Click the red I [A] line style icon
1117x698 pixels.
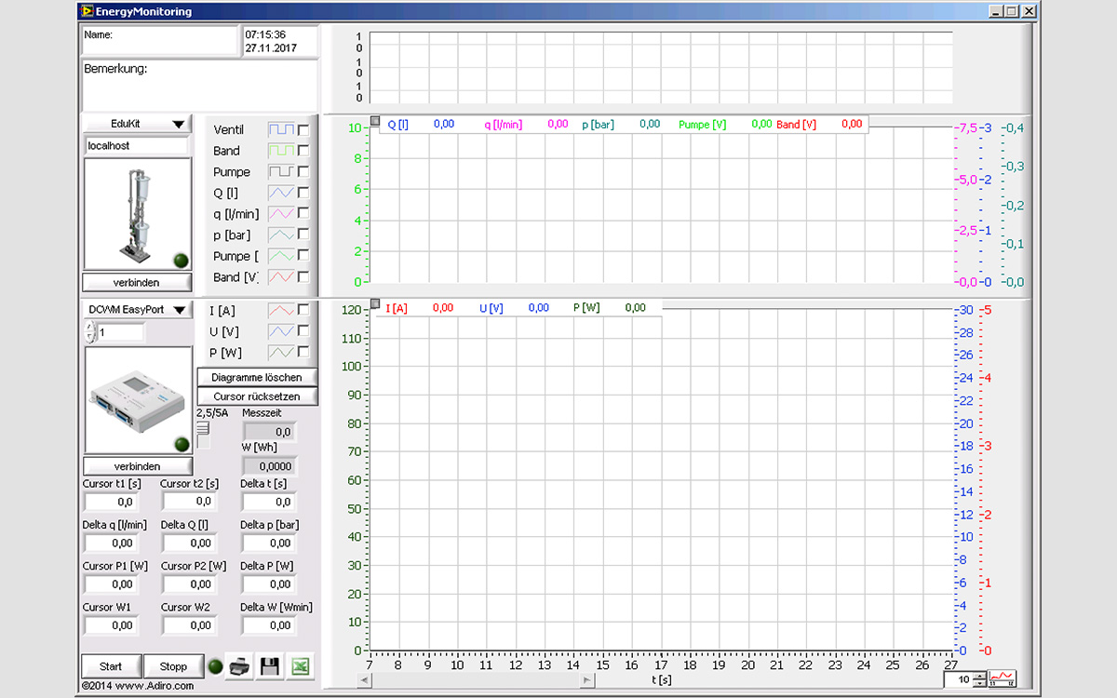281,311
